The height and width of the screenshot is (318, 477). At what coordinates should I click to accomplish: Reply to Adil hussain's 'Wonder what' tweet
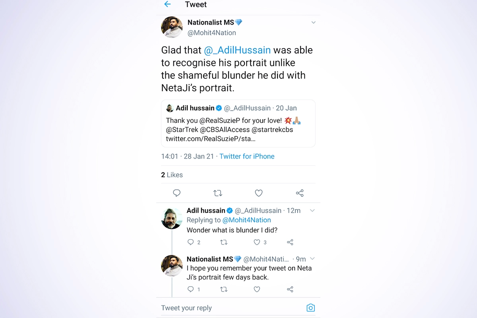[x=191, y=242]
